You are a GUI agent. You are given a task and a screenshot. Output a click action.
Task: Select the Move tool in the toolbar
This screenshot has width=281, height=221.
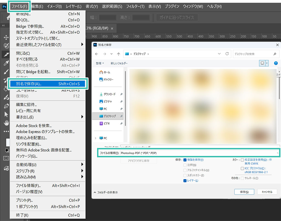6,37
